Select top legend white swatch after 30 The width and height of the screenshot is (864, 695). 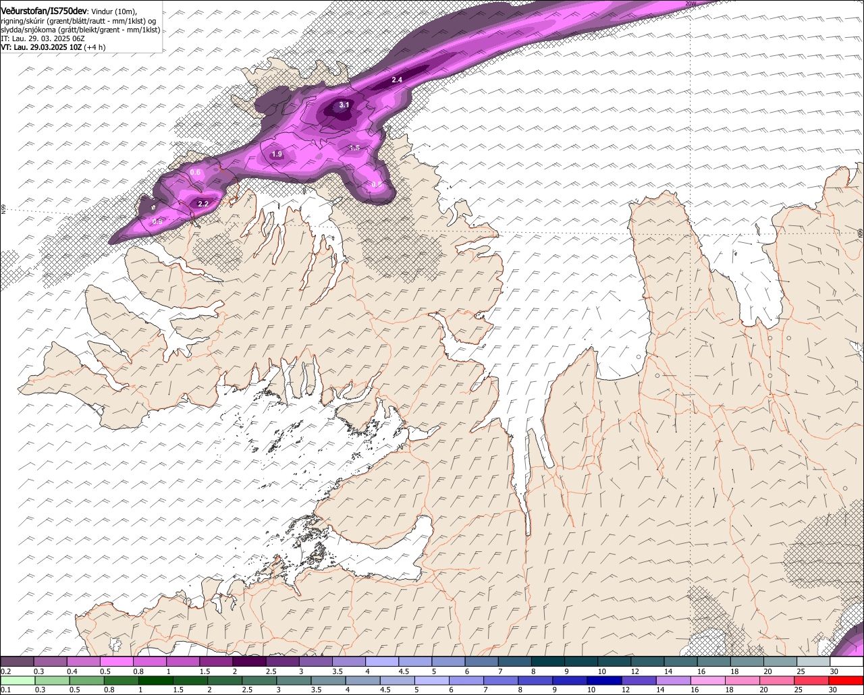(x=847, y=662)
